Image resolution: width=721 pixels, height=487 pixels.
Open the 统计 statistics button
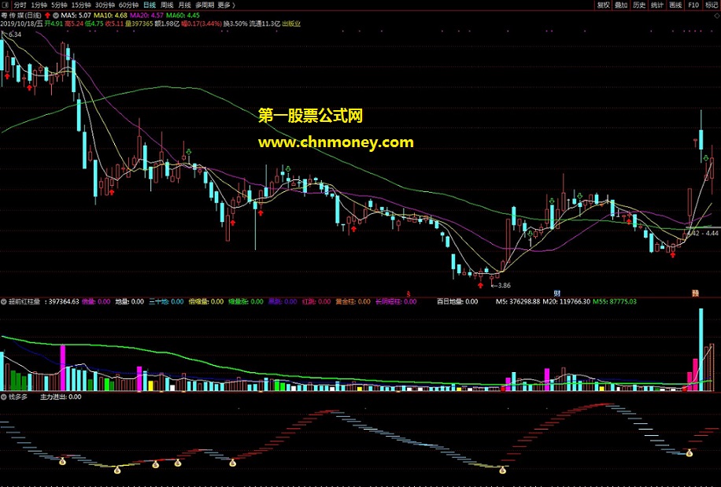(x=657, y=5)
